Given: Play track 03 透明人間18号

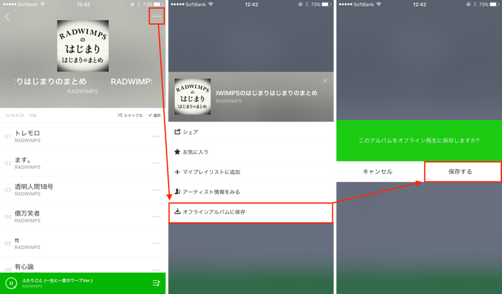Looking at the screenshot, I should click(x=82, y=190).
